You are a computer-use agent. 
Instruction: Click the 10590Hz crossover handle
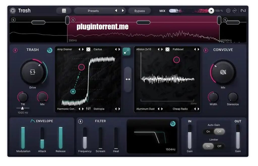point(219,20)
